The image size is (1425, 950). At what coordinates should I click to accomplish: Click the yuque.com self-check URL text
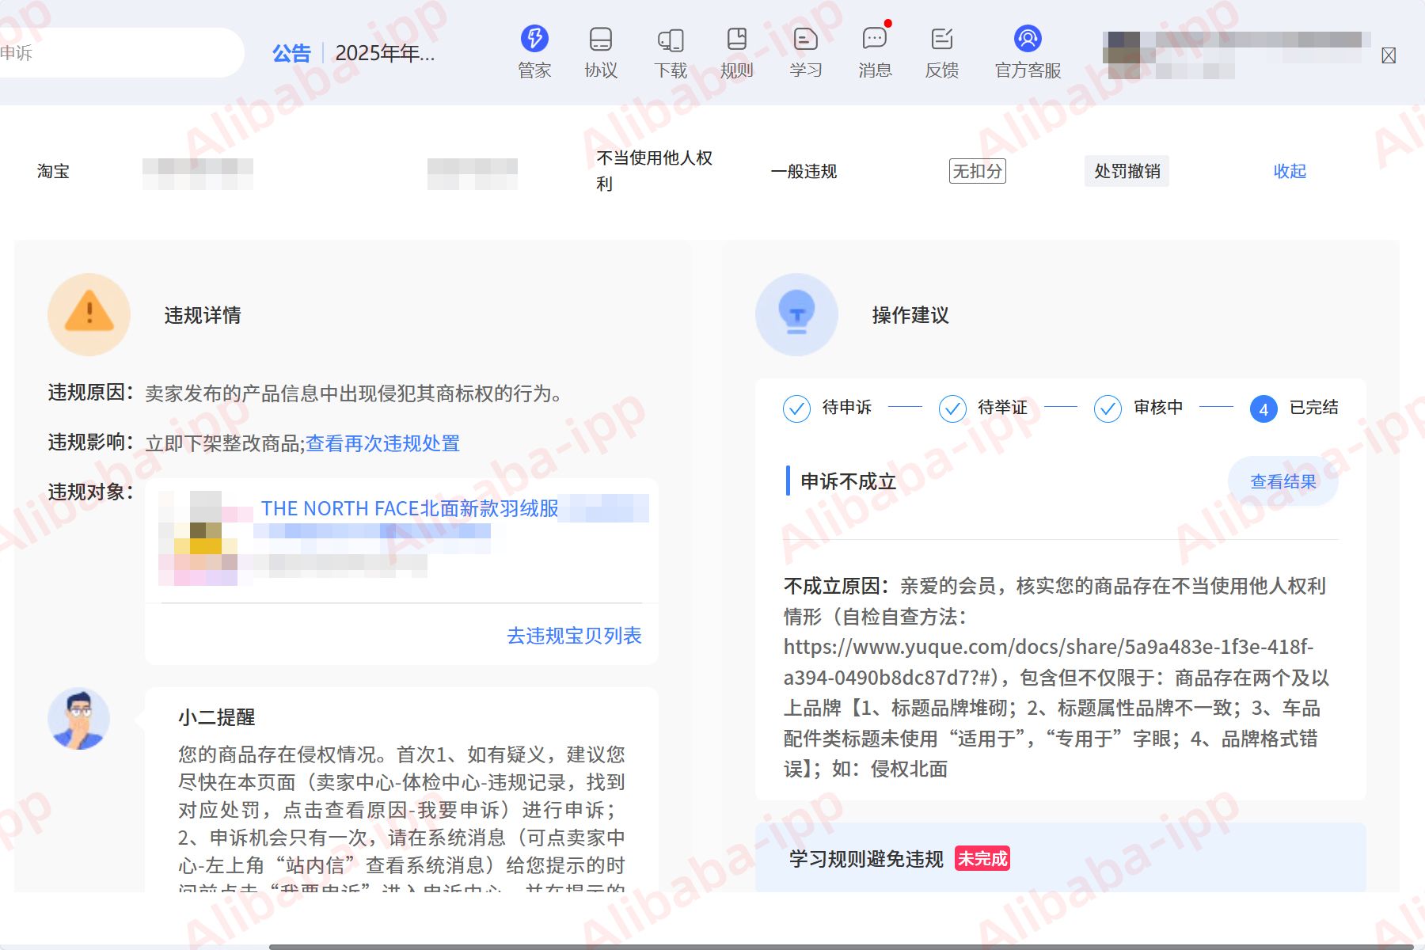[1048, 662]
